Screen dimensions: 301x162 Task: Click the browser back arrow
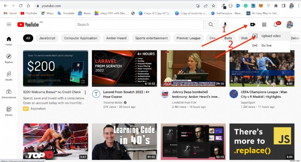pos(6,6)
